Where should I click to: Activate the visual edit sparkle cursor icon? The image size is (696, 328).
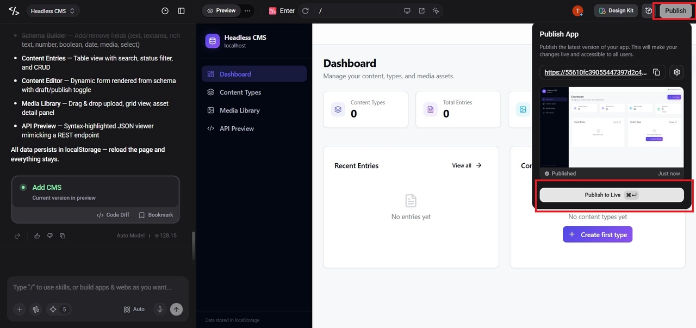tap(436, 11)
